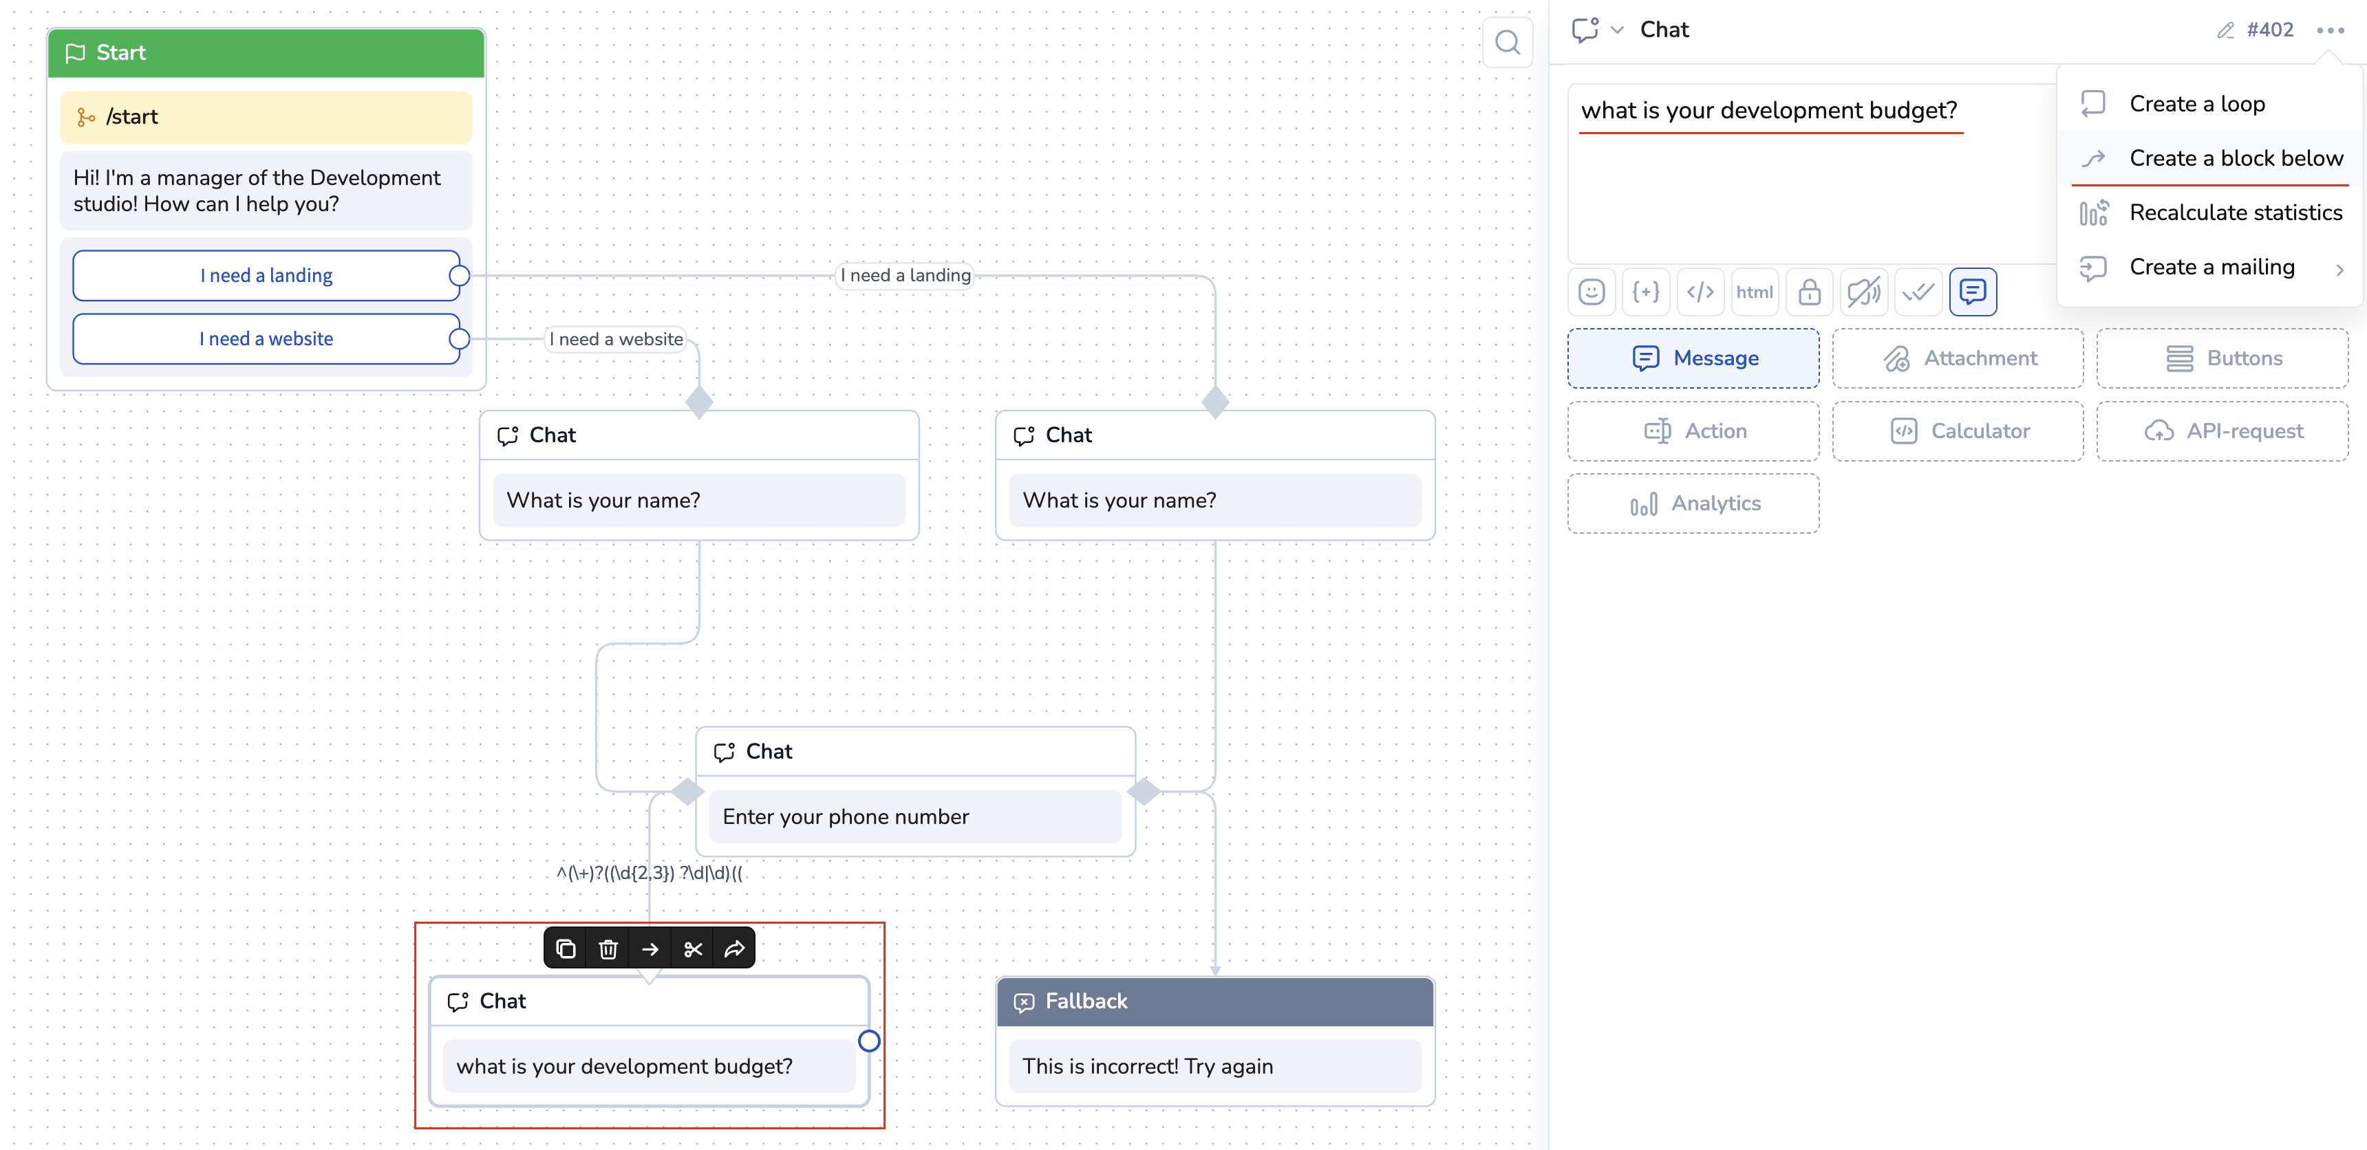Toggle the muted notification sound icon
Screen dimensions: 2367x1150
pos(1863,292)
